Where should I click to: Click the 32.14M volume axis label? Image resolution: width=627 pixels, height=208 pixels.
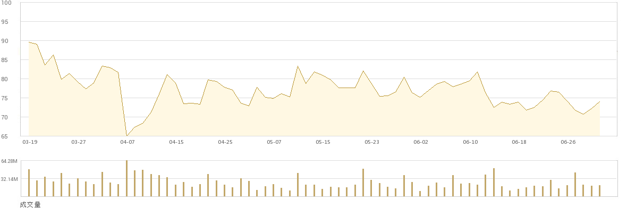click(x=10, y=179)
